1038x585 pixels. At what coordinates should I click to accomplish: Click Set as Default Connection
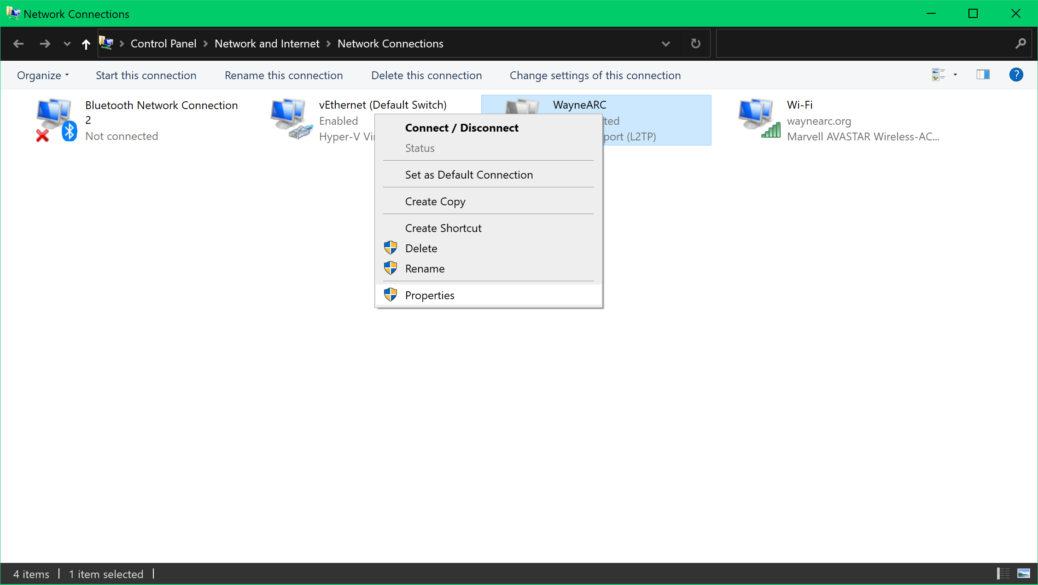pyautogui.click(x=469, y=175)
